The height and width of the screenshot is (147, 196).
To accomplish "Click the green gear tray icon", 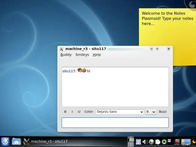I will click(x=164, y=142).
